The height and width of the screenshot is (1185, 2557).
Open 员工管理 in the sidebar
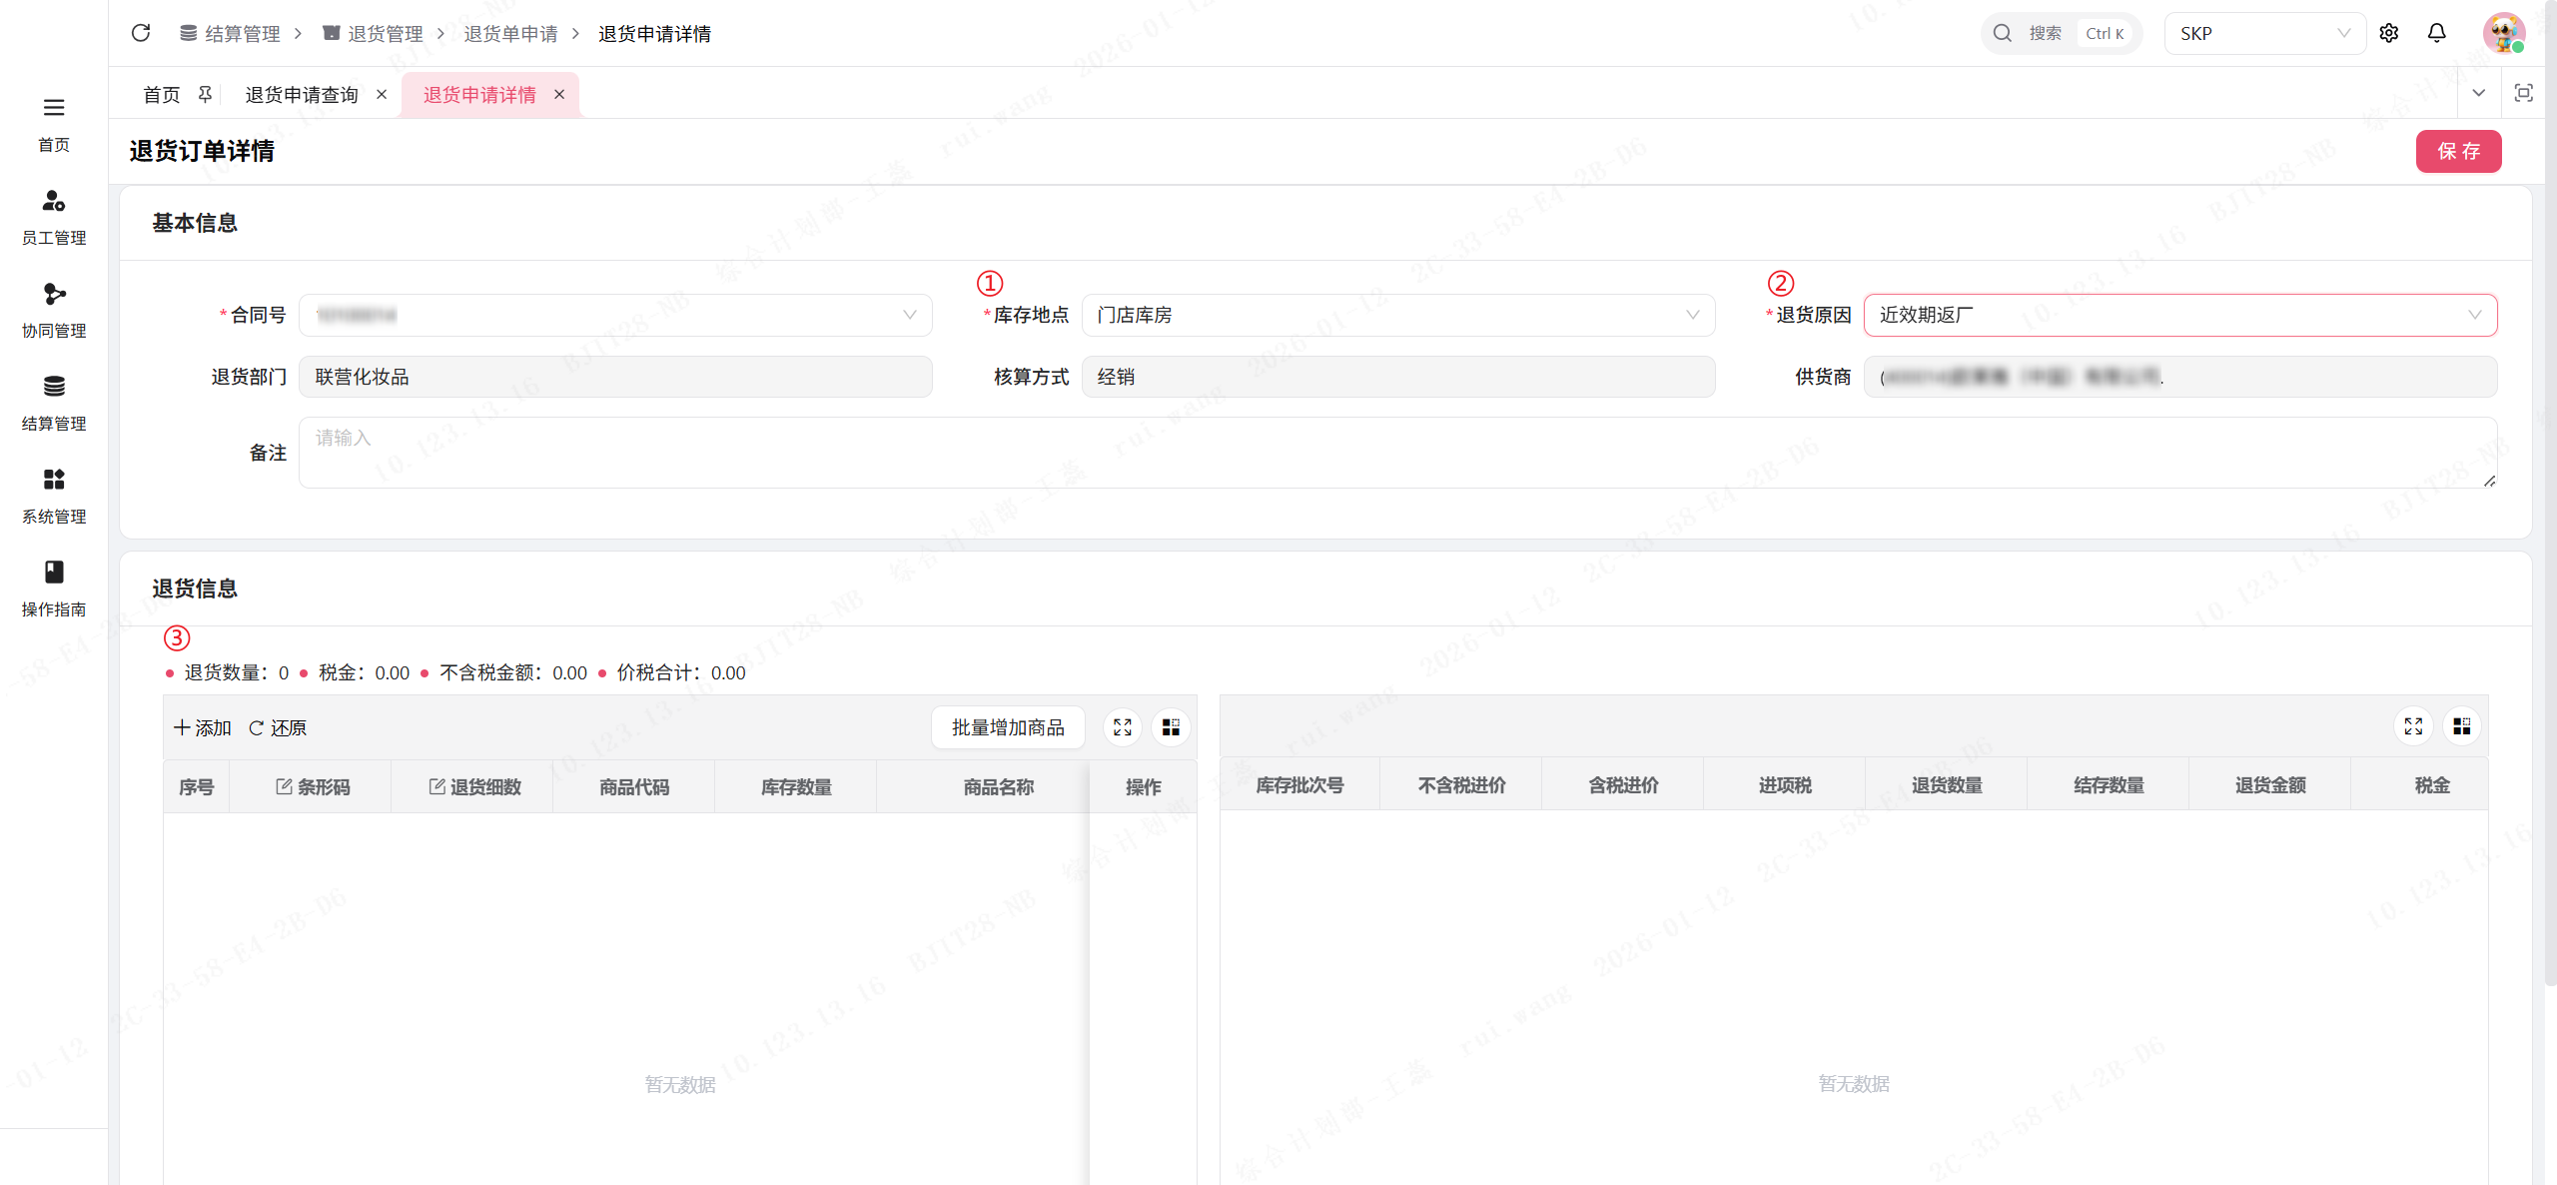tap(54, 216)
